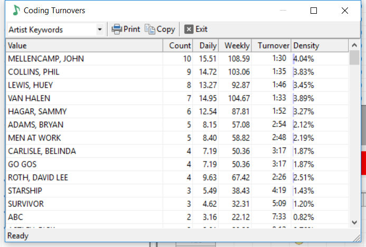Image resolution: width=366 pixels, height=247 pixels.
Task: Click the Exit X icon
Action: point(189,30)
